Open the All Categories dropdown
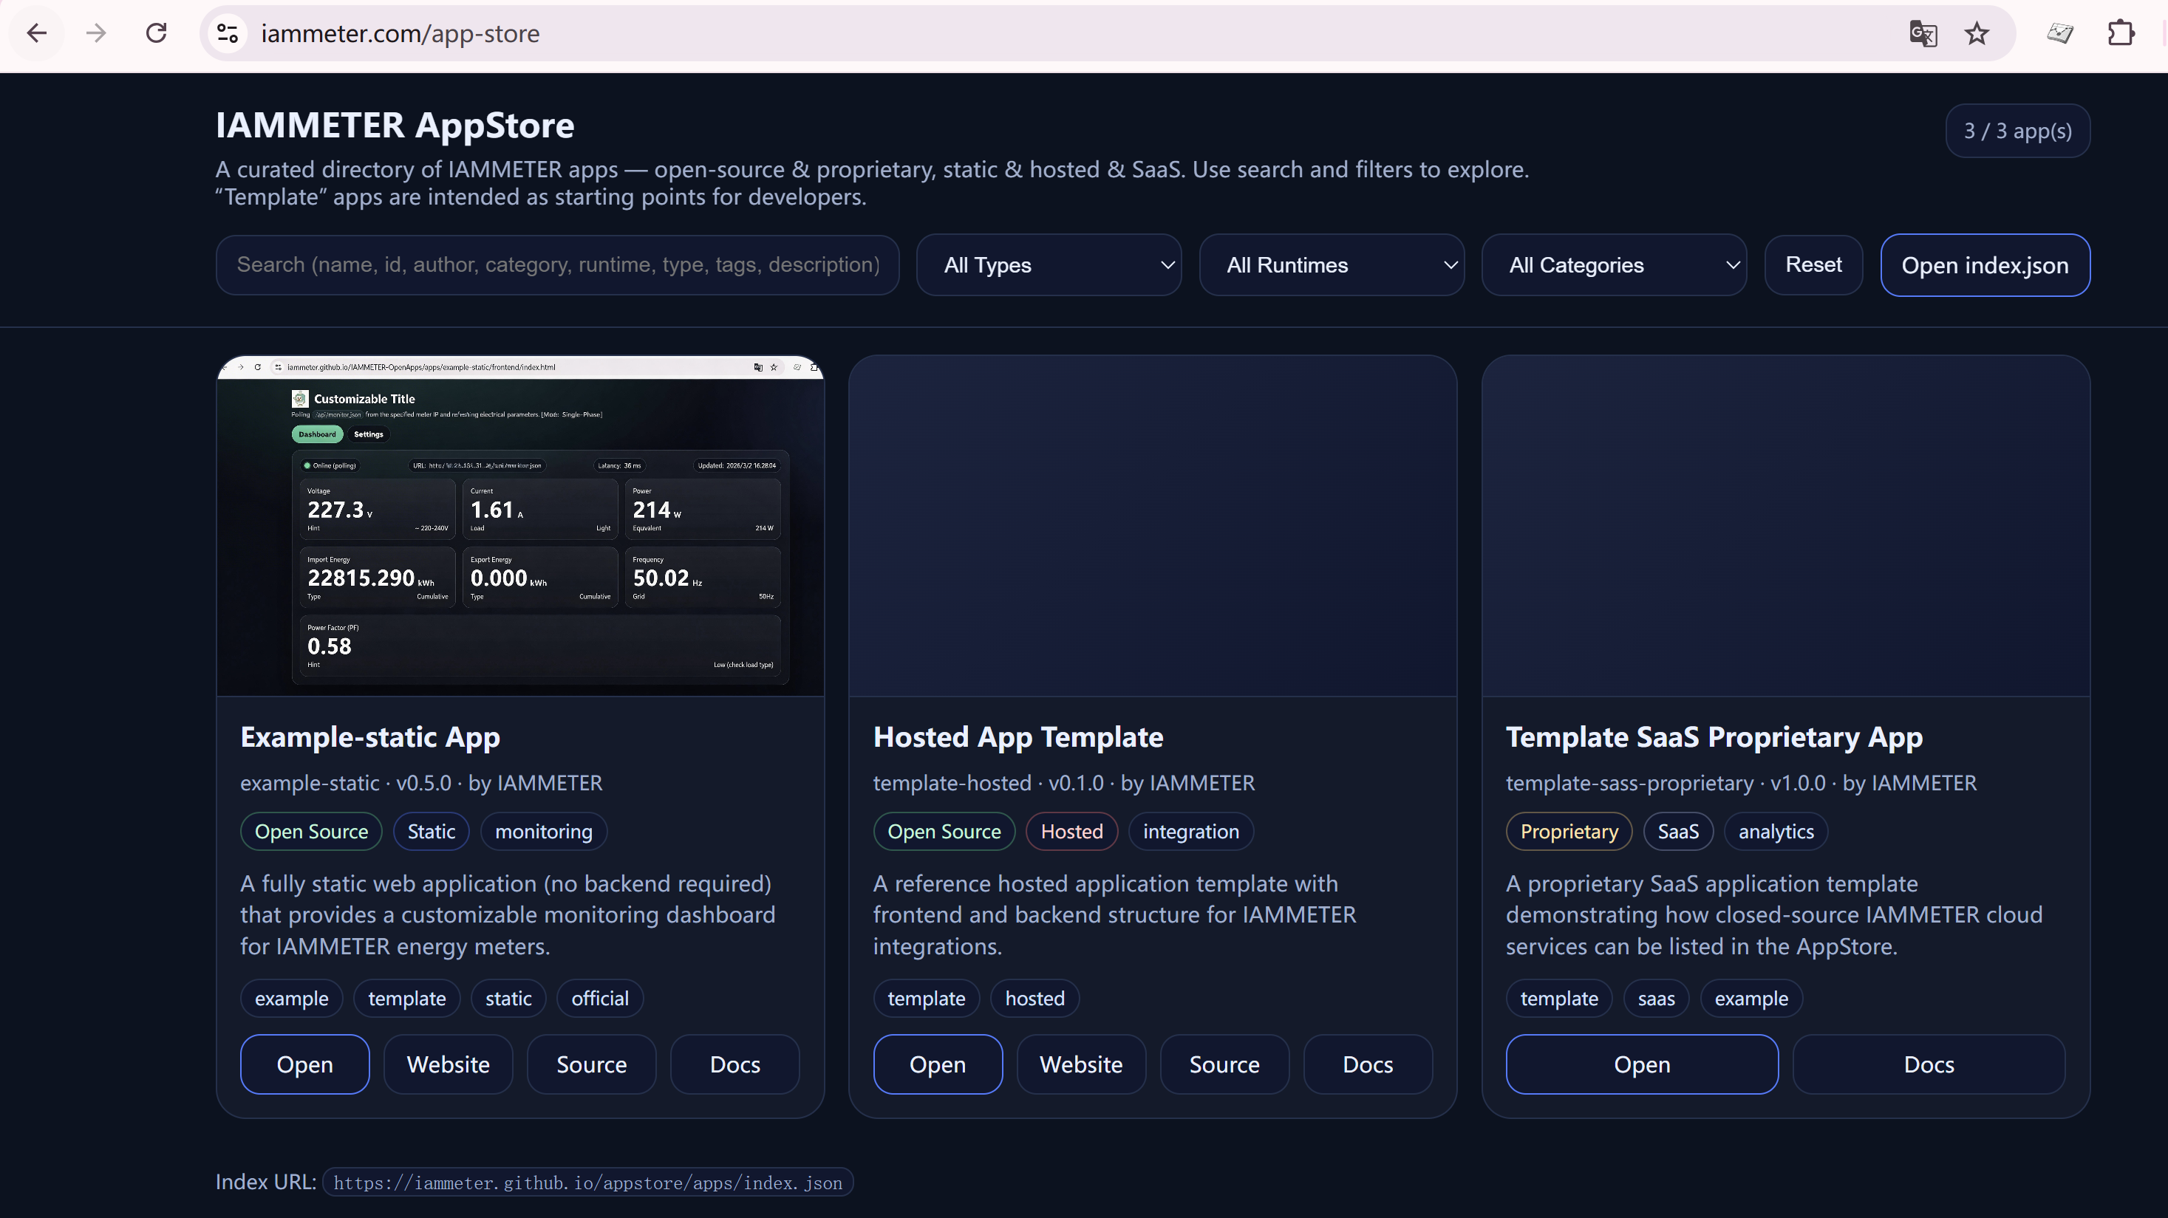The width and height of the screenshot is (2168, 1218). [1613, 265]
